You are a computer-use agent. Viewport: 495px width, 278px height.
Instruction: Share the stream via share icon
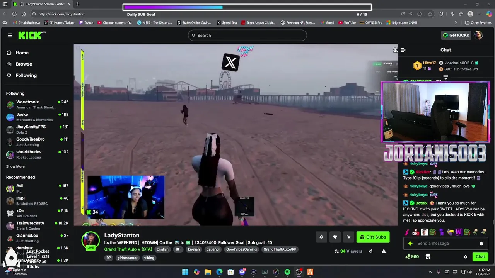coord(370,251)
